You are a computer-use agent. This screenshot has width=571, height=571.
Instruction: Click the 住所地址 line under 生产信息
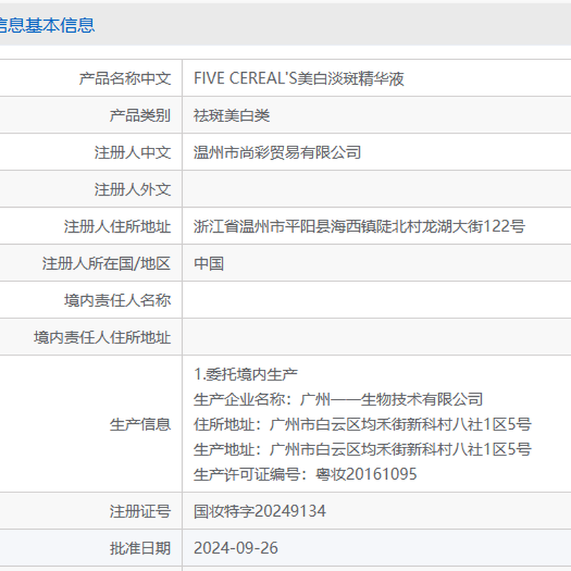(x=362, y=425)
